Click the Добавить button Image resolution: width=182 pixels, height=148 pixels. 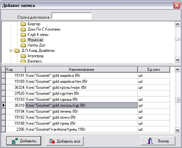pos(24,141)
